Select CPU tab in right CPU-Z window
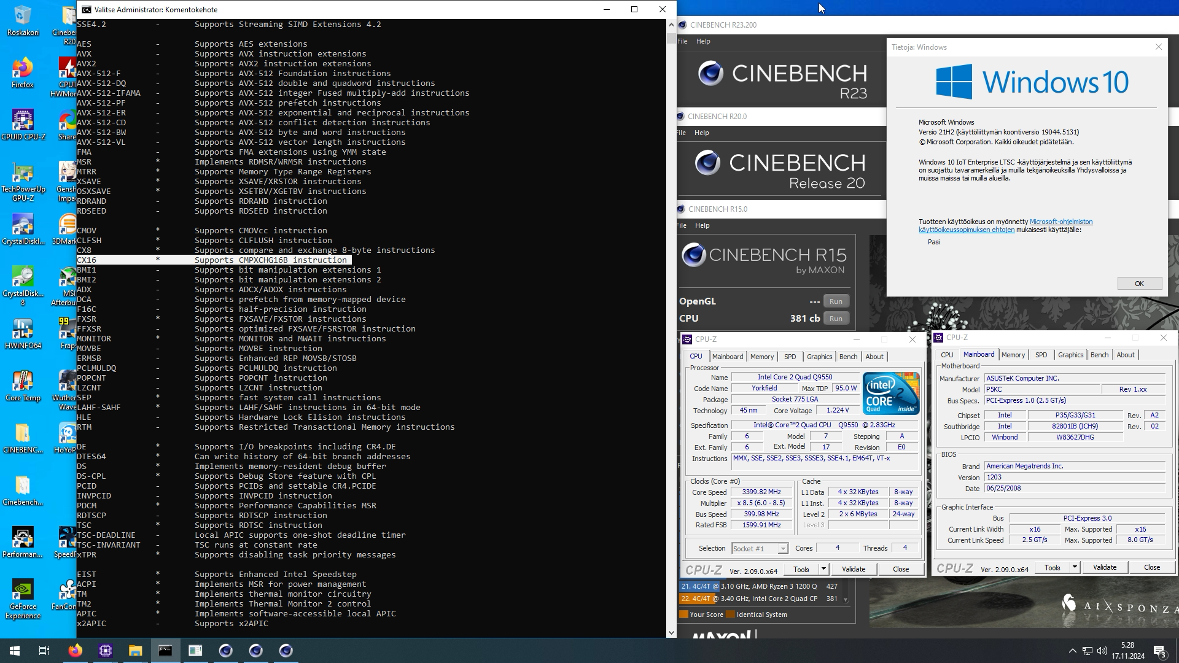This screenshot has height=663, width=1179. 947,355
